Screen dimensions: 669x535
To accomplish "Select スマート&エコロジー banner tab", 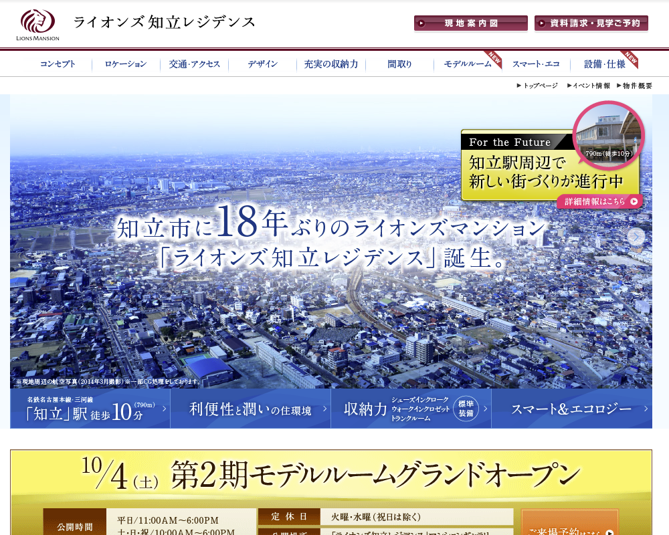I will click(571, 409).
